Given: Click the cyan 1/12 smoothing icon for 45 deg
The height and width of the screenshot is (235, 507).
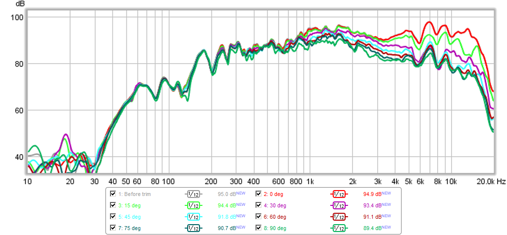Looking at the screenshot, I should tap(194, 217).
